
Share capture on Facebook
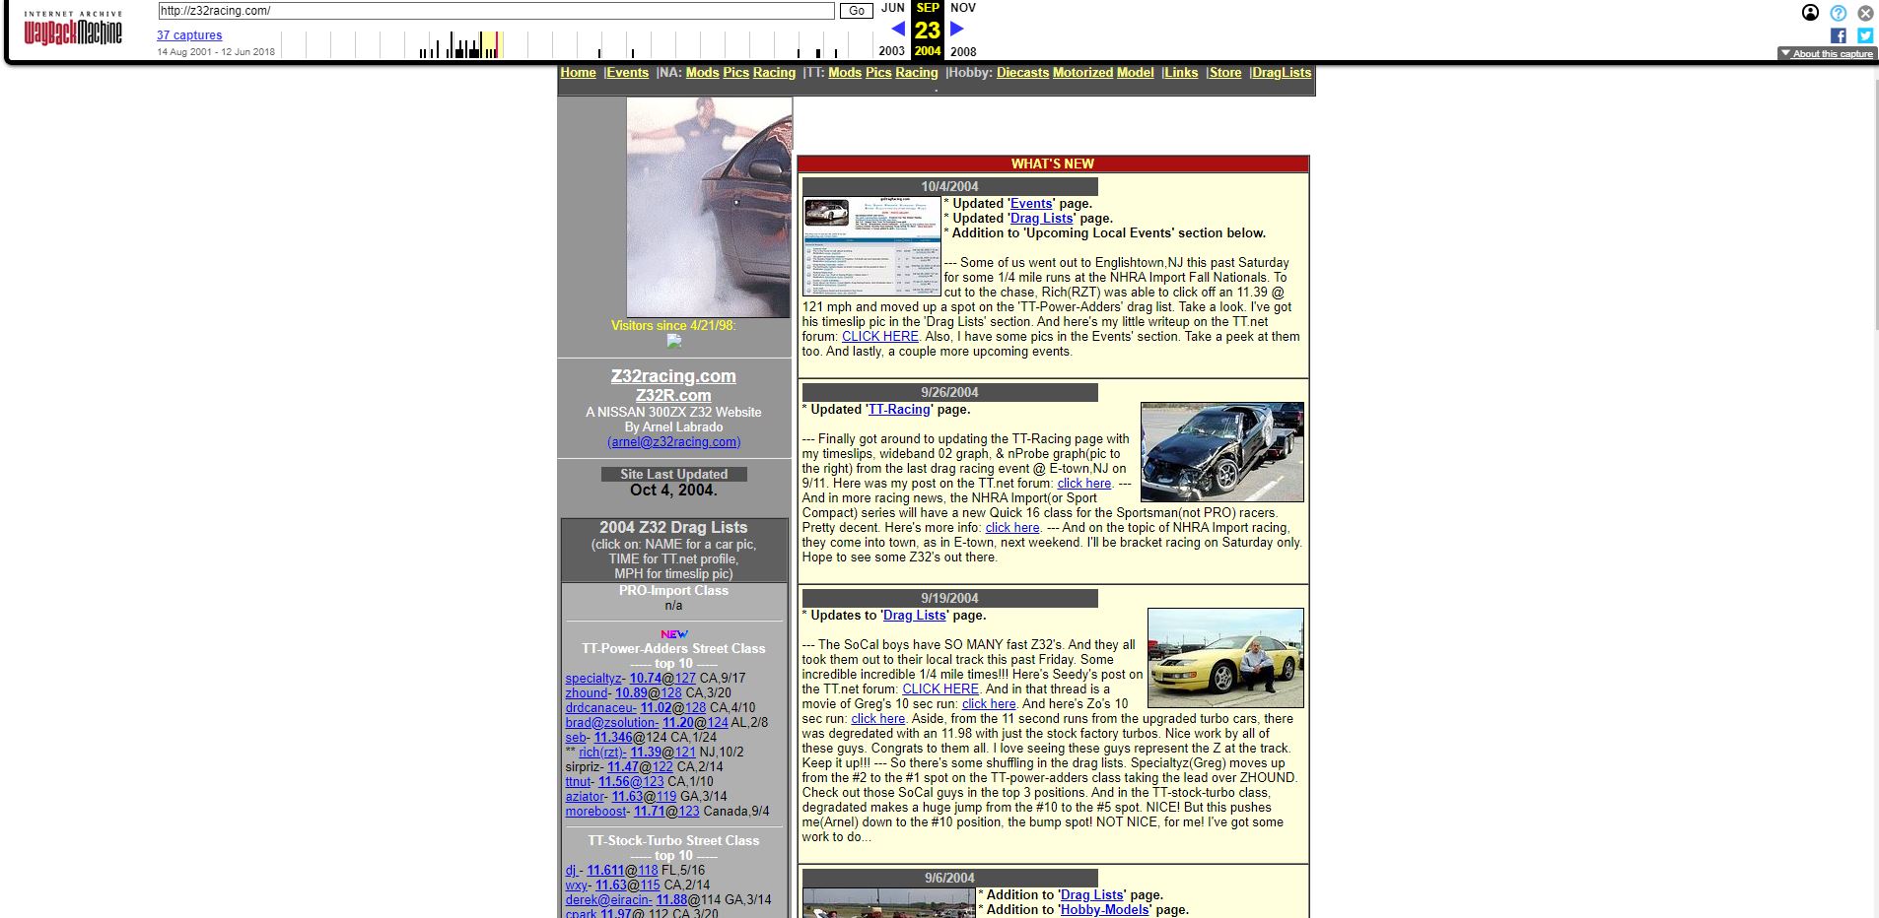[x=1838, y=35]
